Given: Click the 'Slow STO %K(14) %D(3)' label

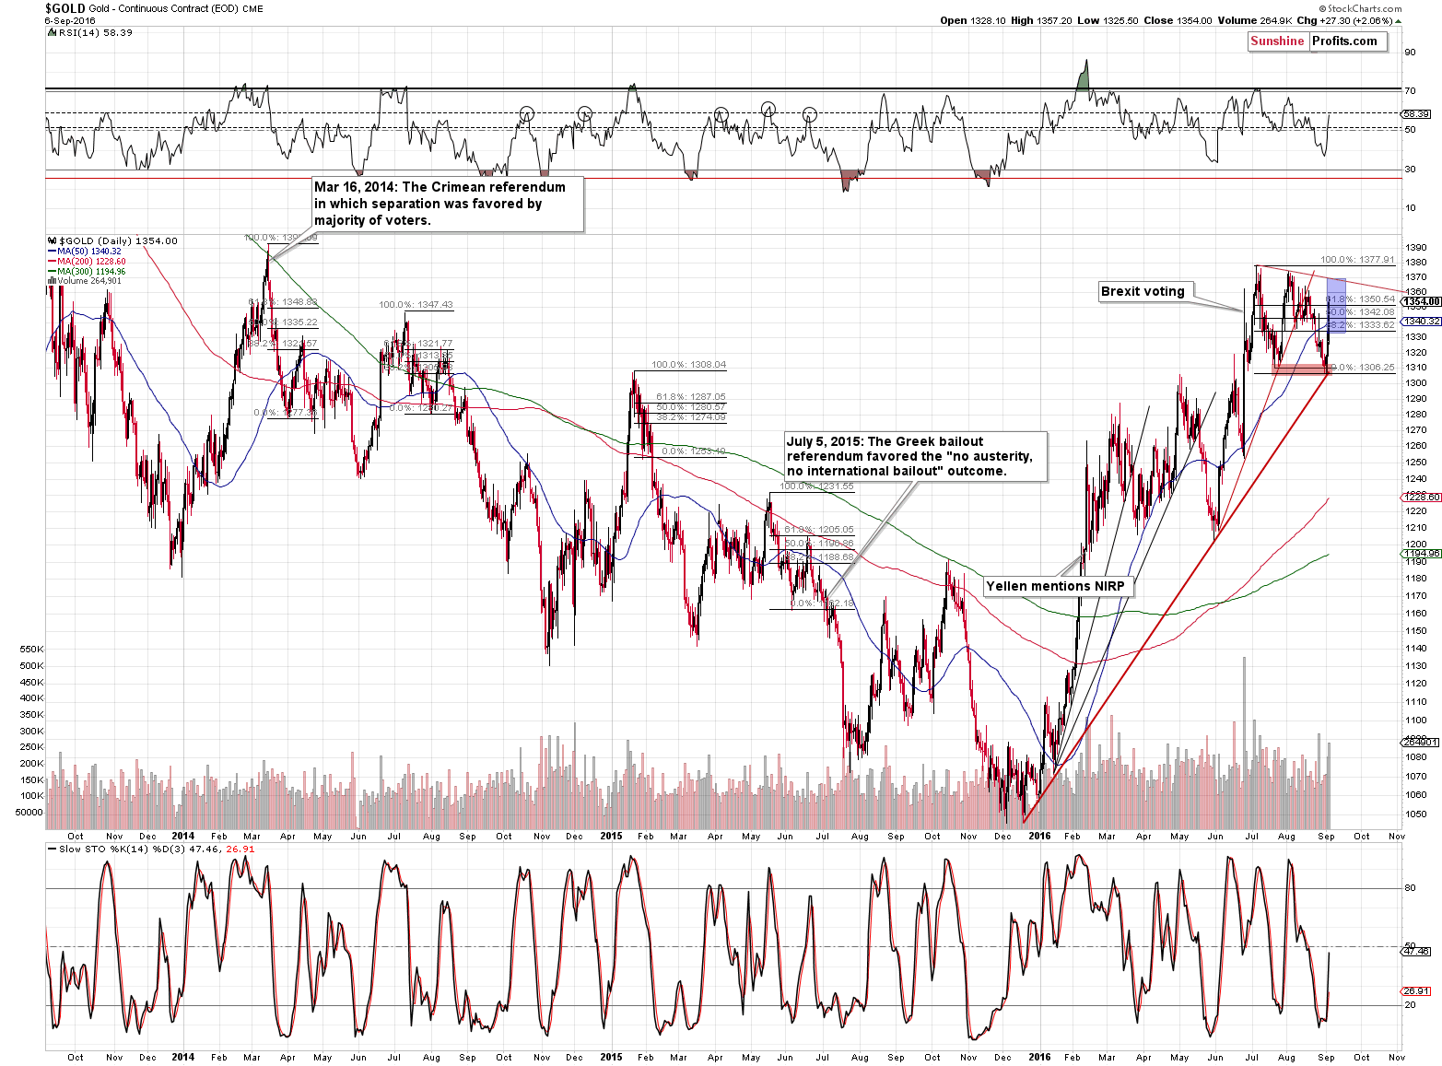Looking at the screenshot, I should [123, 849].
